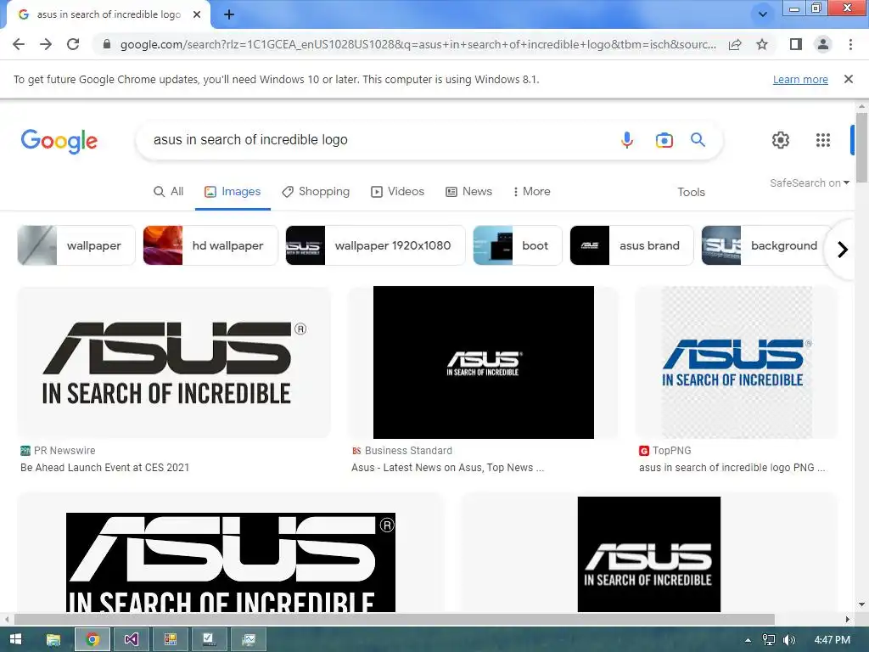Viewport: 869px width, 652px height.
Task: Filter by hd wallpaper chip
Action: 210,245
